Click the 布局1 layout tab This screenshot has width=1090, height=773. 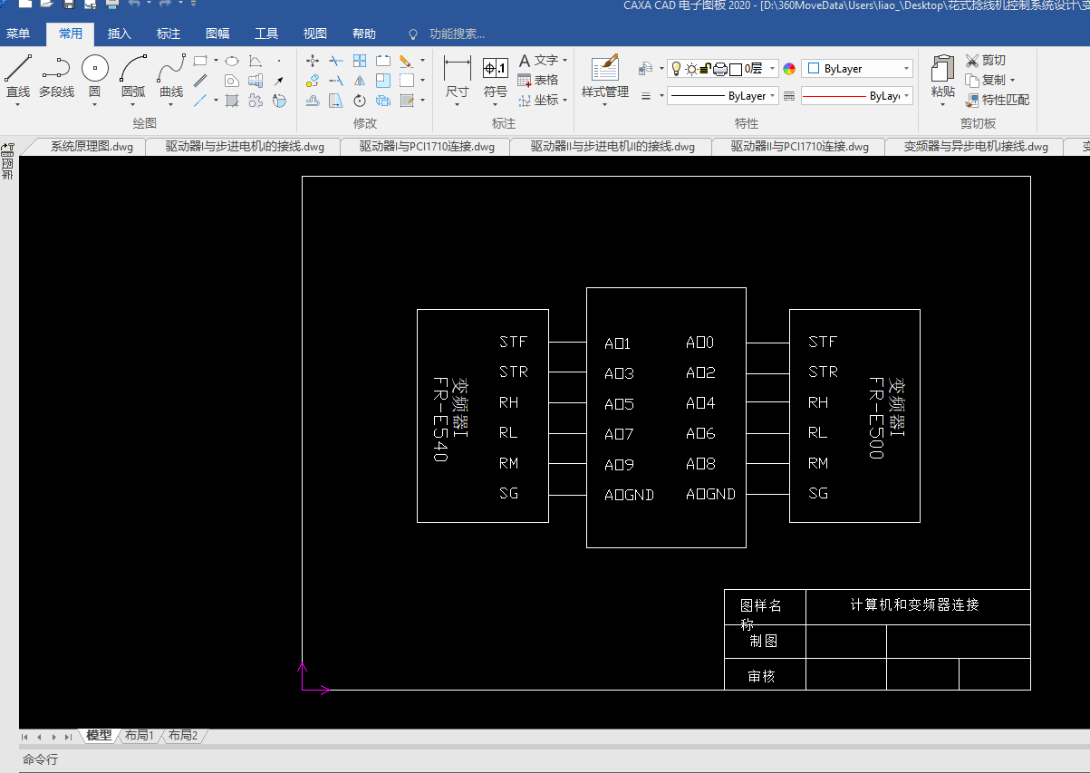click(139, 736)
